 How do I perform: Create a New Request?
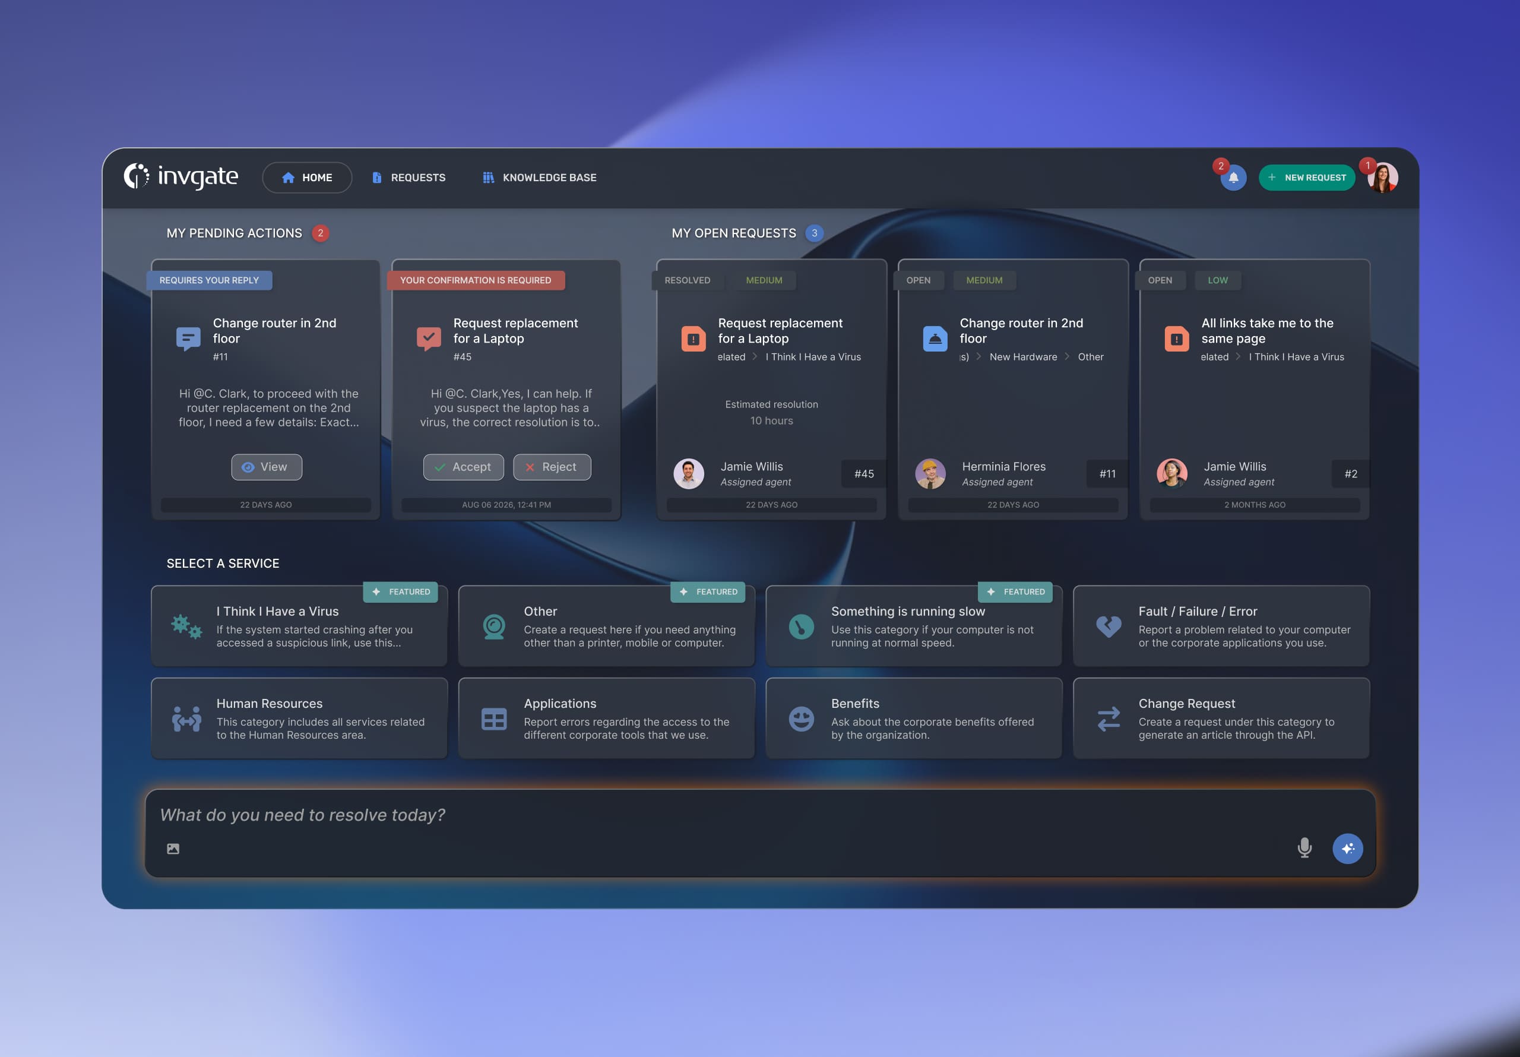click(1307, 178)
